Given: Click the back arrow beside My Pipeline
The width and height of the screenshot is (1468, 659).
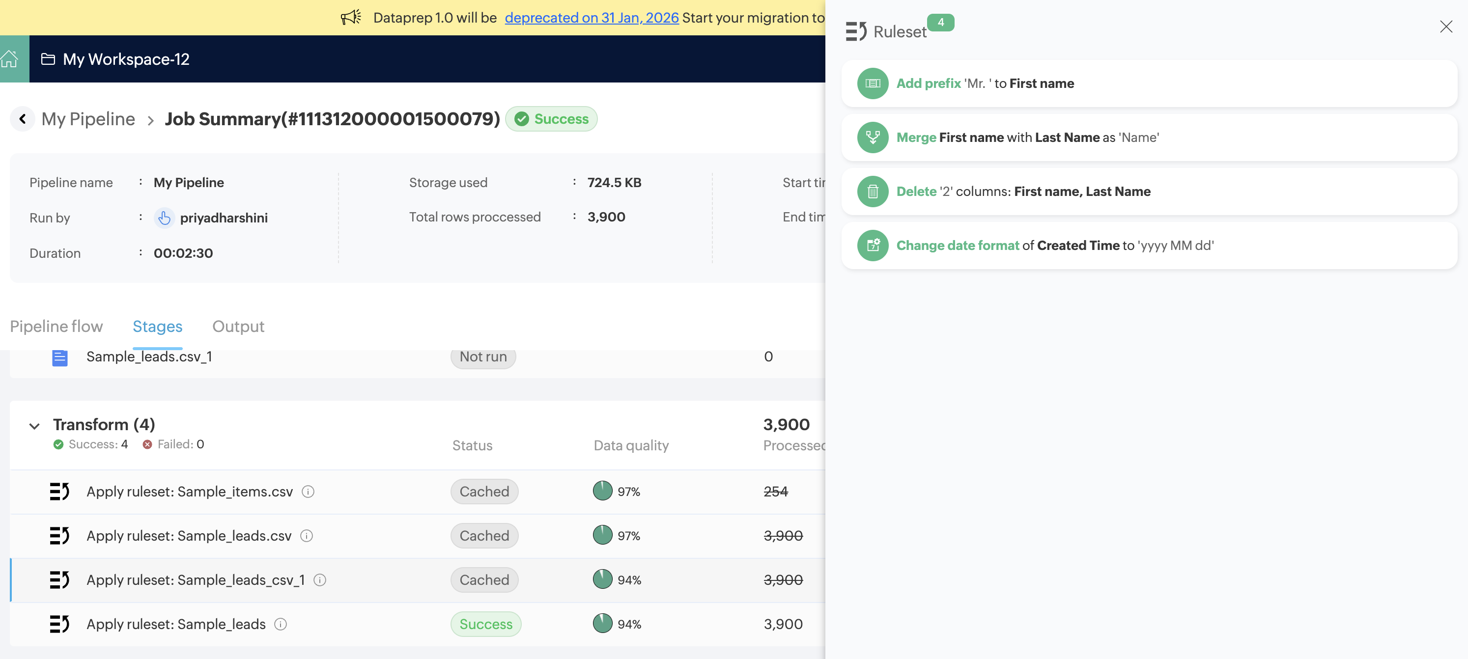Looking at the screenshot, I should [x=23, y=118].
